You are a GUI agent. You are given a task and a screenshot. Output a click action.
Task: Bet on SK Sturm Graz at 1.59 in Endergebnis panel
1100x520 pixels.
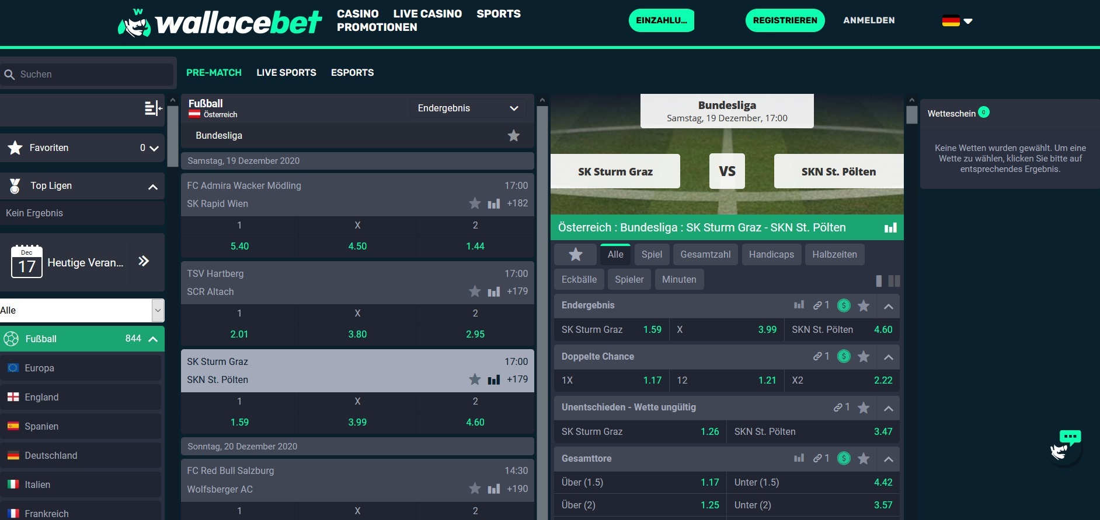click(x=611, y=329)
